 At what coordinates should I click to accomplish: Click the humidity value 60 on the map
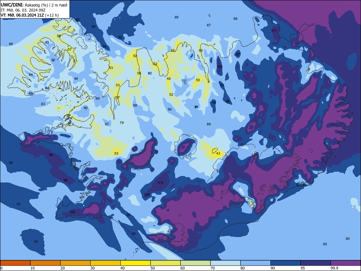(200, 51)
